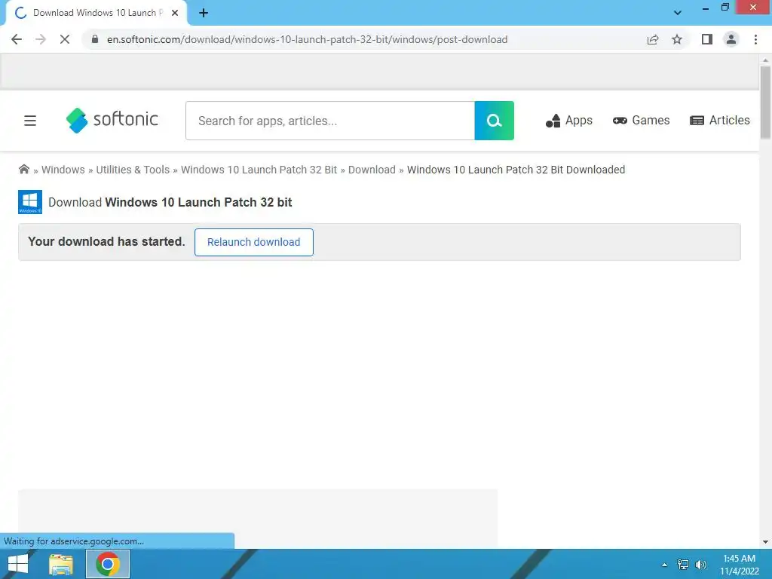Click the scrollbar down arrow

[765, 542]
